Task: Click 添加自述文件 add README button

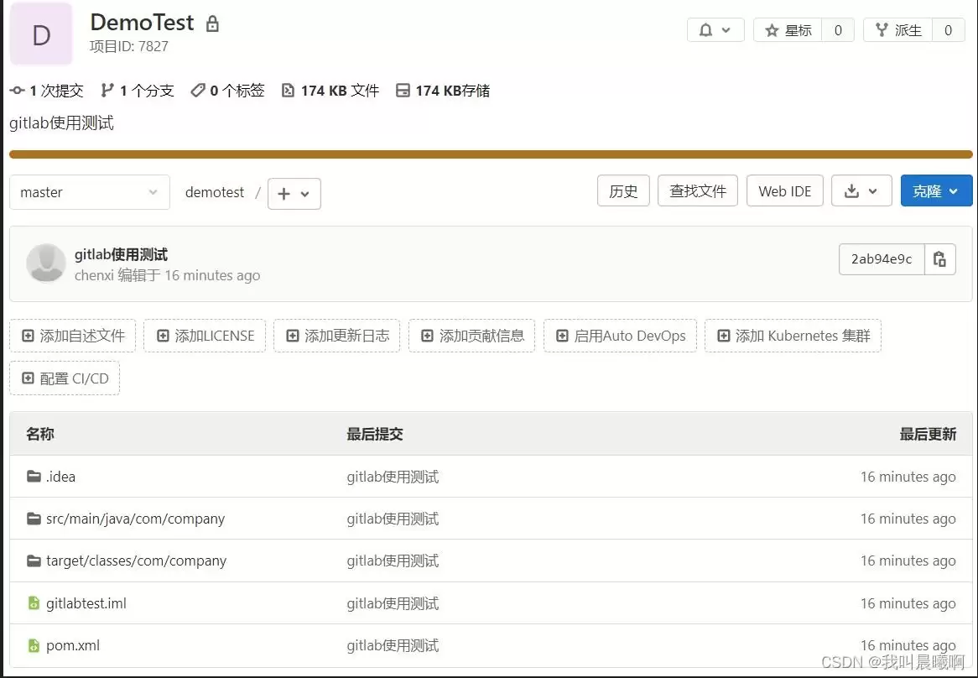Action: (73, 336)
